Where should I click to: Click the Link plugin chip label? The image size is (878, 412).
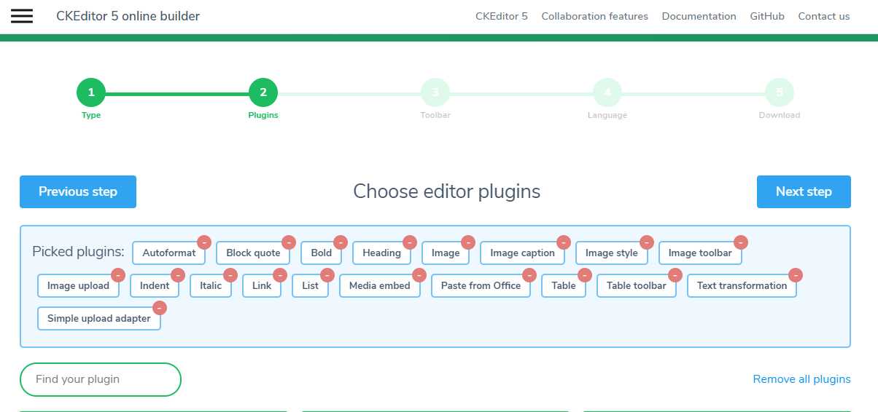pyautogui.click(x=262, y=285)
